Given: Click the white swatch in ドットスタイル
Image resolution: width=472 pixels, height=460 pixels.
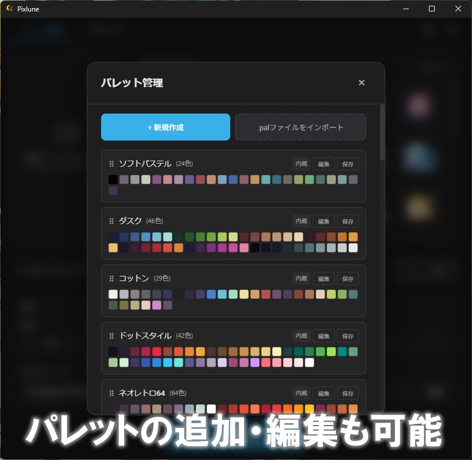Looking at the screenshot, I should pos(310,362).
